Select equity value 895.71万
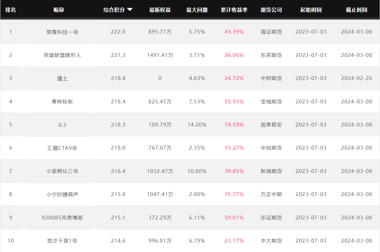Viewport: 380px width, 252px height. (160, 32)
